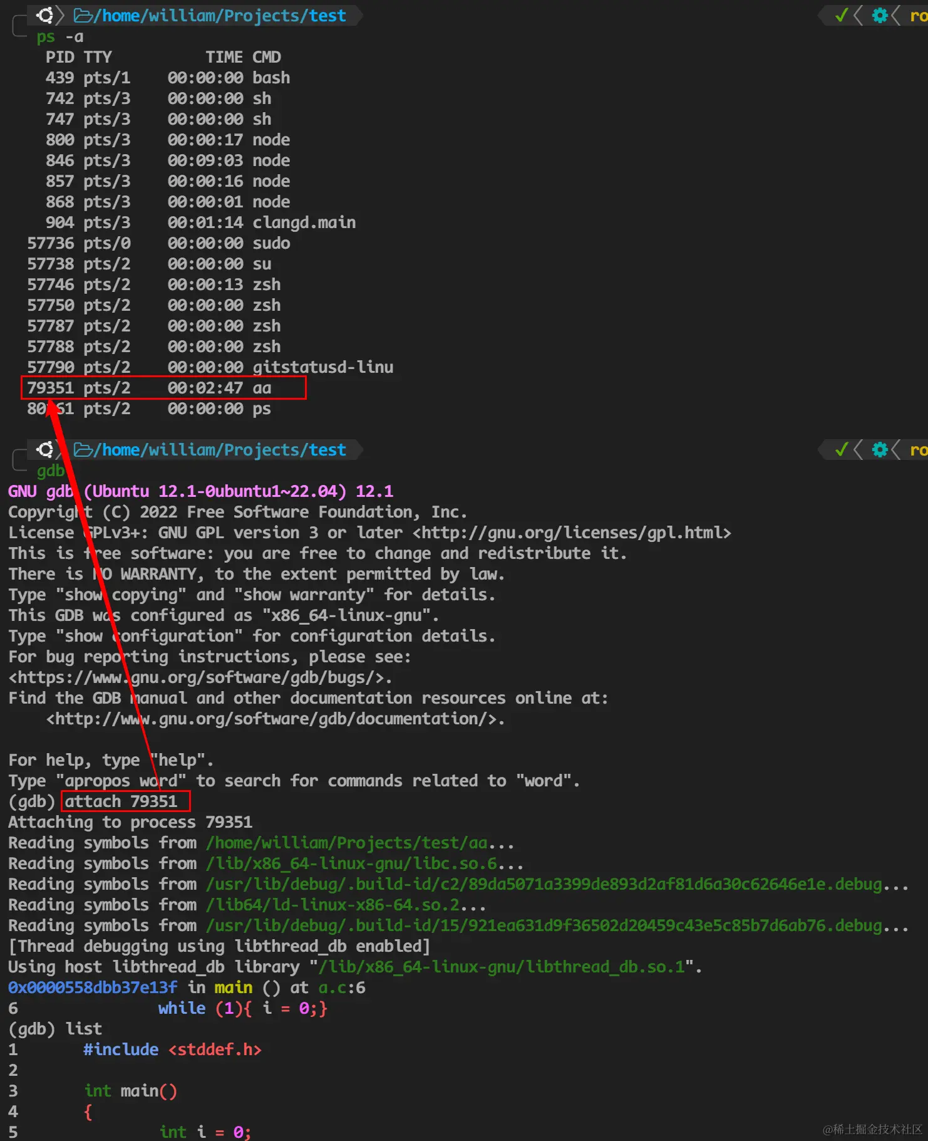
Task: Click the row for PID 57736 sudo
Action: 158,243
